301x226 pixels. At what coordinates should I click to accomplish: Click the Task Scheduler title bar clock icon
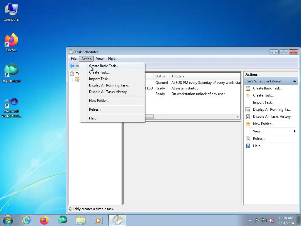(71, 52)
